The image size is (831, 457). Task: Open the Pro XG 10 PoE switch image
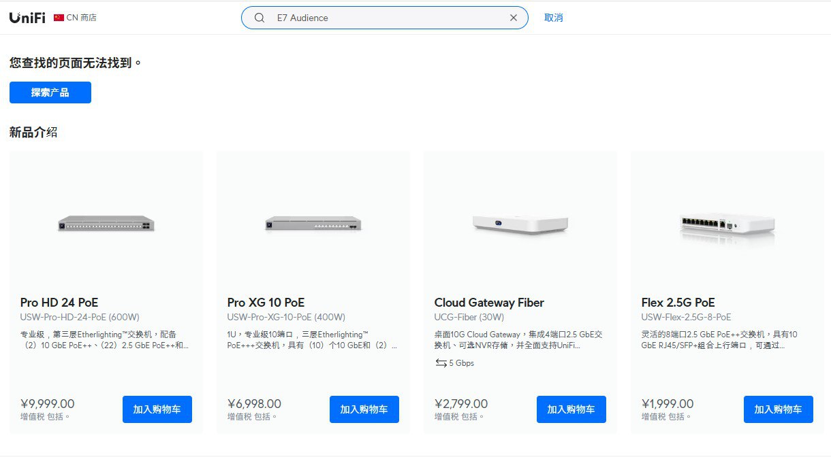pyautogui.click(x=313, y=223)
